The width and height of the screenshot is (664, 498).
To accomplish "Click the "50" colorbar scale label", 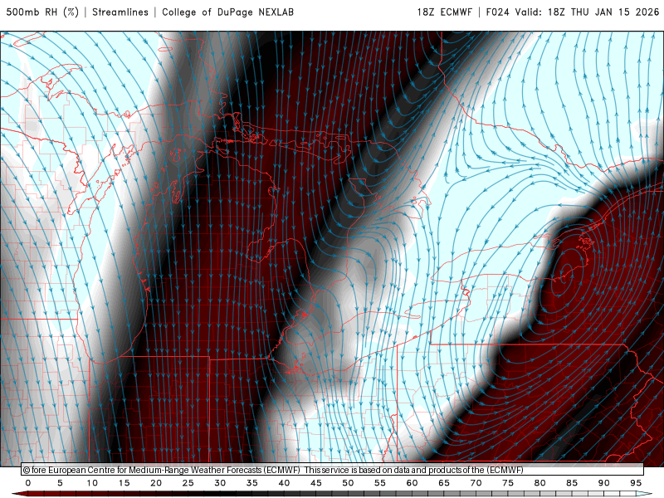I will [348, 483].
